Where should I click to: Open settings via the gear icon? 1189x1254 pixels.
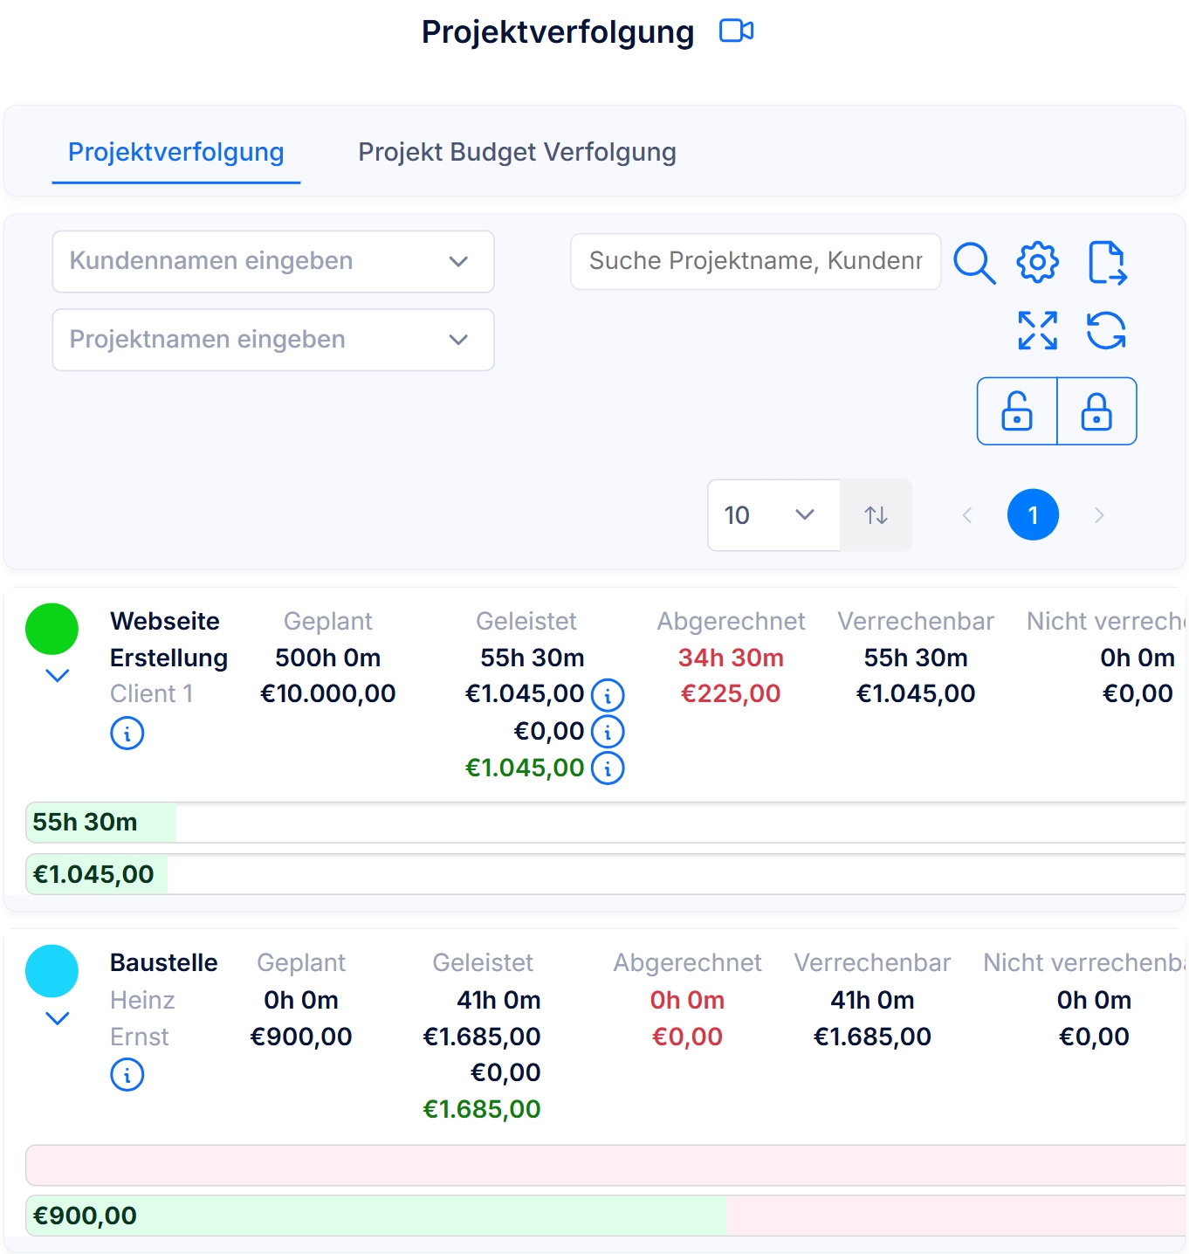tap(1038, 262)
